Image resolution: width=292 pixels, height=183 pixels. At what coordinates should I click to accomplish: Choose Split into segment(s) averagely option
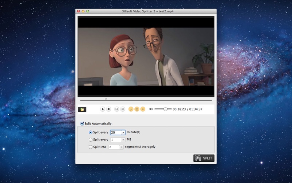coord(91,147)
